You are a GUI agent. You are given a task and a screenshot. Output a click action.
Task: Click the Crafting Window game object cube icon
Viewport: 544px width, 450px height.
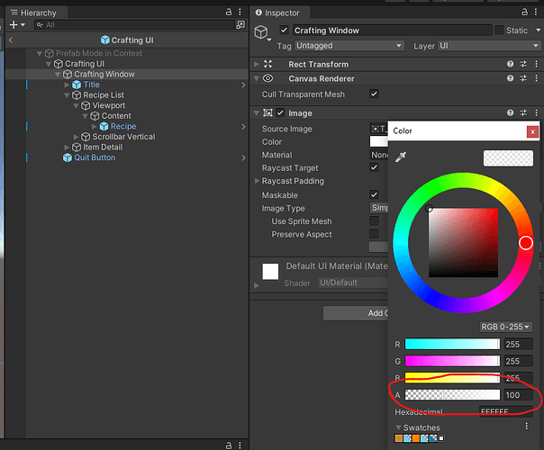[x=262, y=31]
